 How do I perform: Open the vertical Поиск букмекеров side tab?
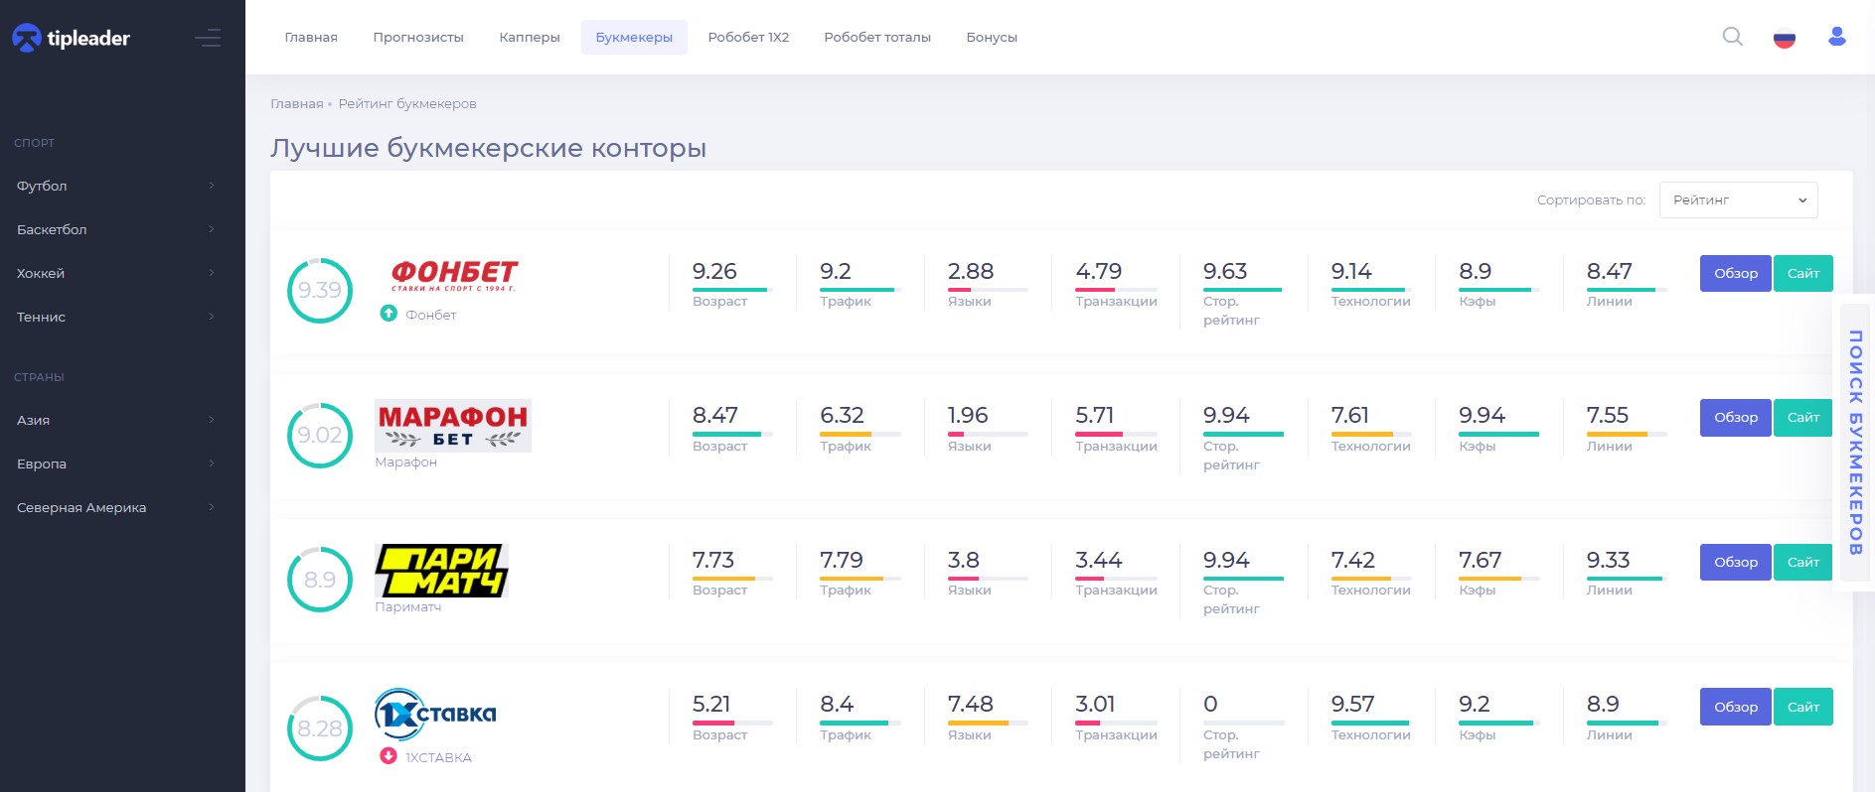pos(1854,443)
